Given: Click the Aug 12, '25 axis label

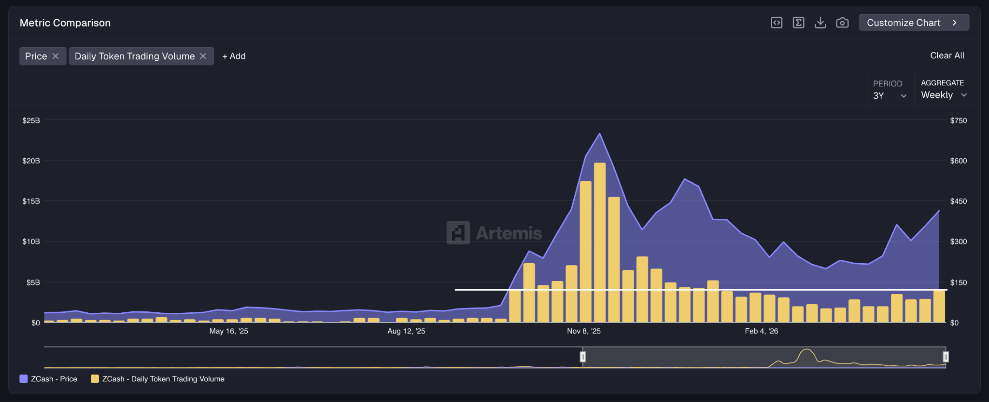Looking at the screenshot, I should tap(406, 331).
